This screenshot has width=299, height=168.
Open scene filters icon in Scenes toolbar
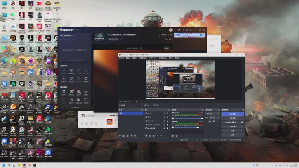point(127,136)
